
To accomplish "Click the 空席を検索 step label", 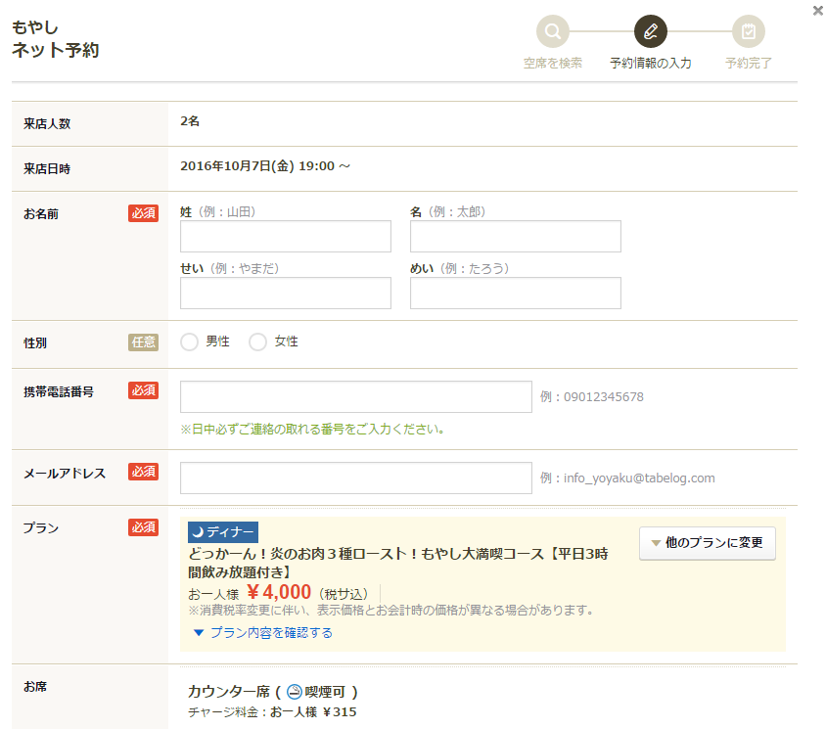I will pos(553,64).
